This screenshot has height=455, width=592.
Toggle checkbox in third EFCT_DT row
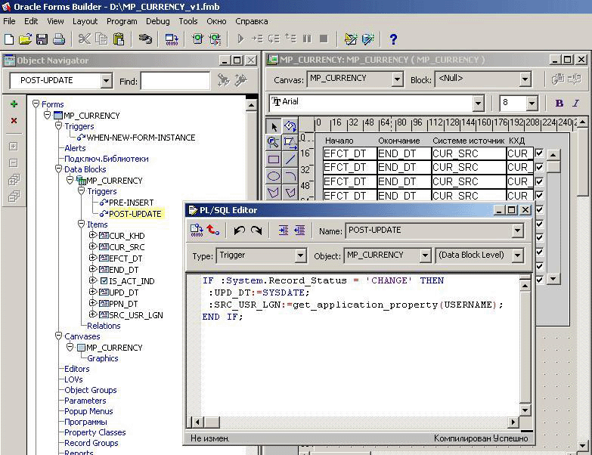point(539,181)
